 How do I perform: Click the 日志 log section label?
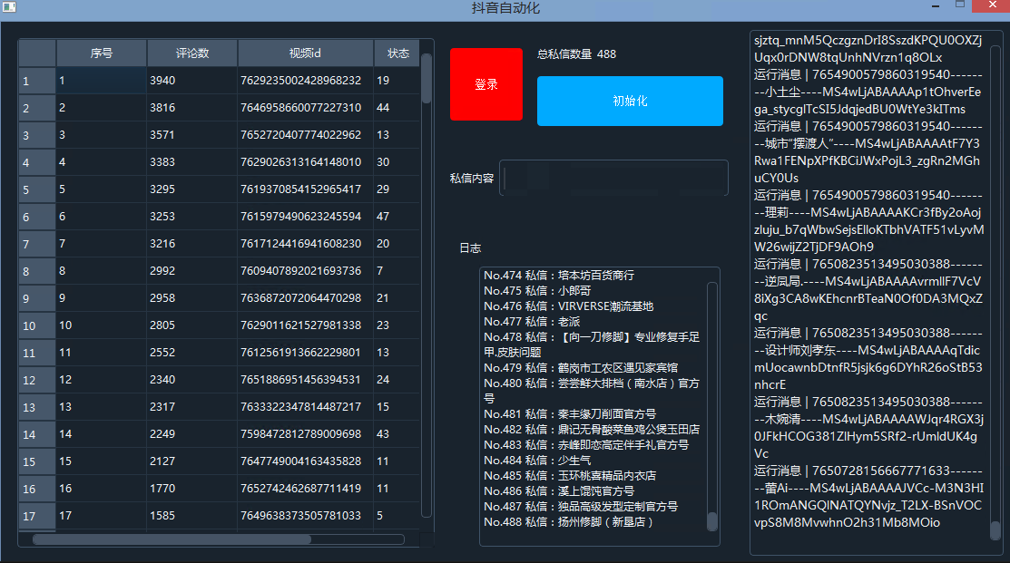470,248
